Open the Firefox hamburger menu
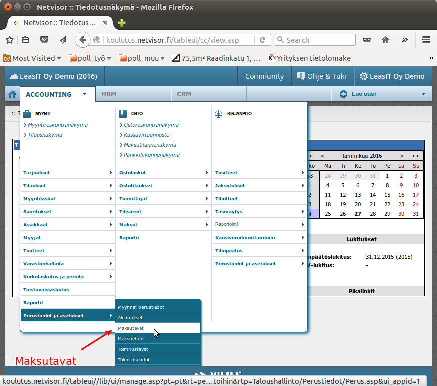Viewport: 437px width, 386px height. pyautogui.click(x=426, y=40)
